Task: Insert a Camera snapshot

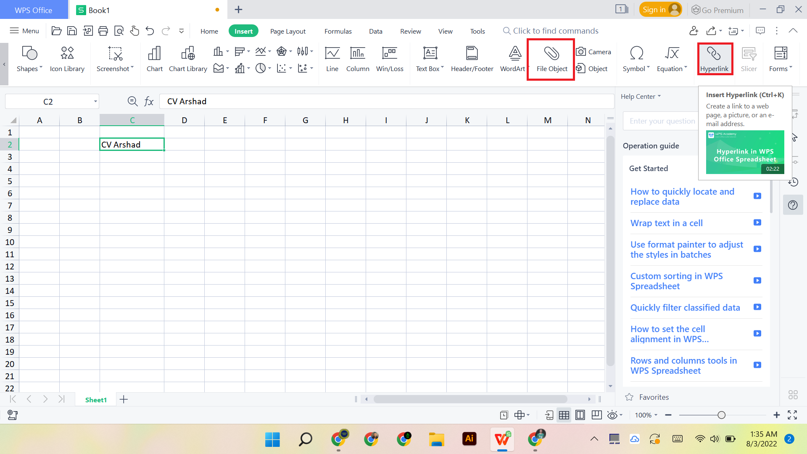Action: (x=594, y=51)
